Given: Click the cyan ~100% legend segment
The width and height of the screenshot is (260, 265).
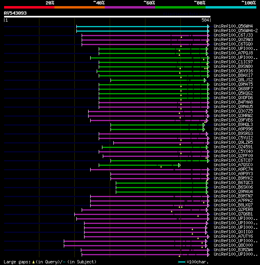Looking at the screenshot, I should [231, 7].
